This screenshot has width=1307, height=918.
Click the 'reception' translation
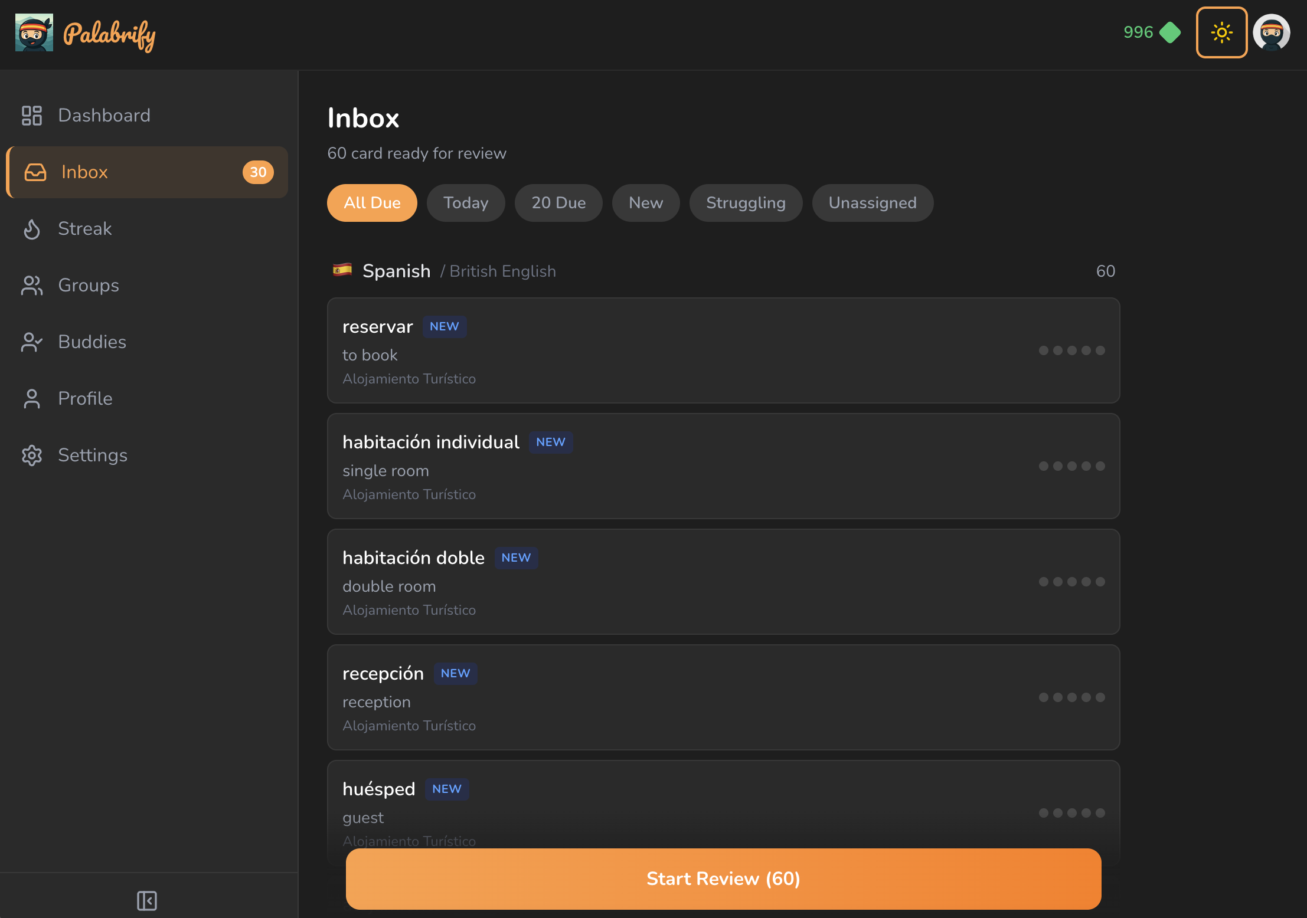tap(376, 702)
